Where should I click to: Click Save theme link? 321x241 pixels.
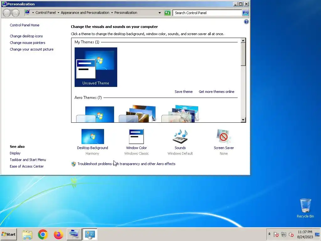[184, 92]
